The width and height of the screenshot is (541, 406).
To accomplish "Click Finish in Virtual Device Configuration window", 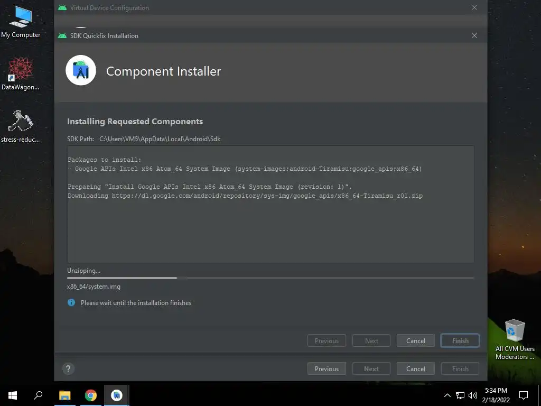I will tap(460, 368).
